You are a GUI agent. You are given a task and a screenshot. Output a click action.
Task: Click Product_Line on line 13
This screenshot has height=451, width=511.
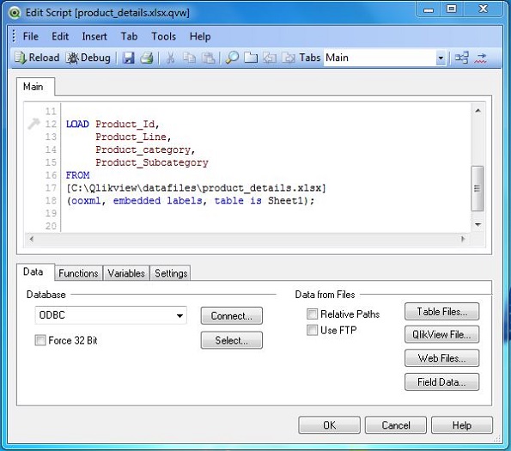coord(131,137)
